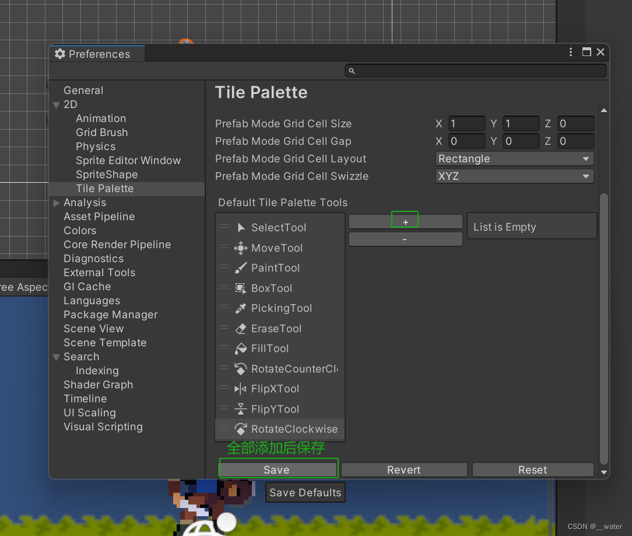Screen dimensions: 632x536
Task: Edit Grid Cell Size Z field
Action: (x=575, y=124)
